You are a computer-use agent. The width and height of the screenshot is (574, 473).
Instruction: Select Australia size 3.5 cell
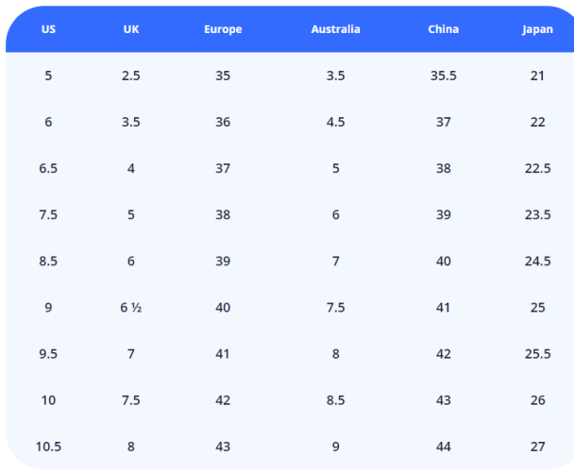pyautogui.click(x=335, y=76)
